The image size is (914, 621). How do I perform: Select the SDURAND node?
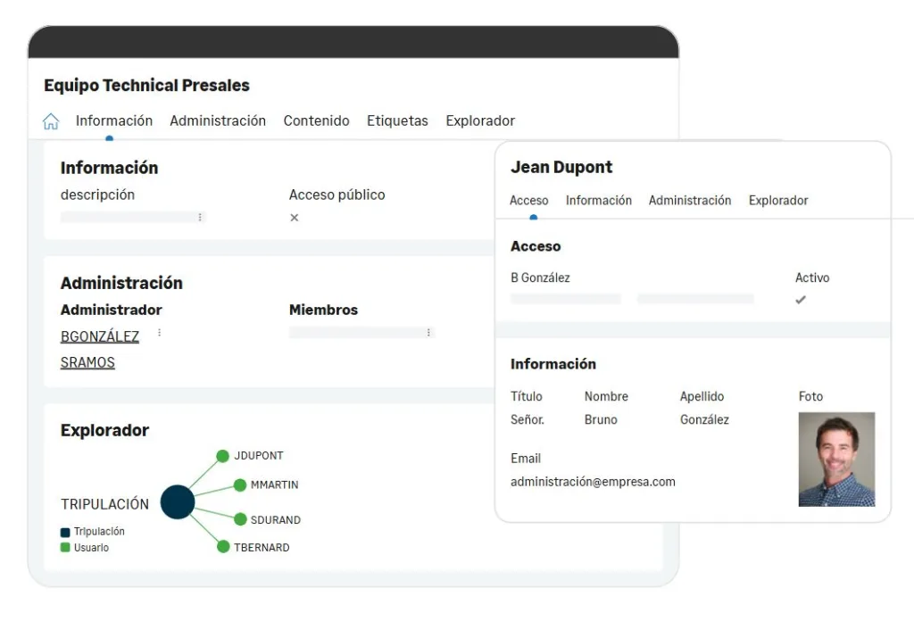click(239, 519)
